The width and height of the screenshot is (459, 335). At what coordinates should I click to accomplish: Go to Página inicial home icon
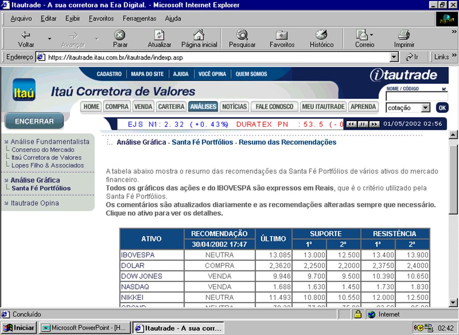[199, 39]
